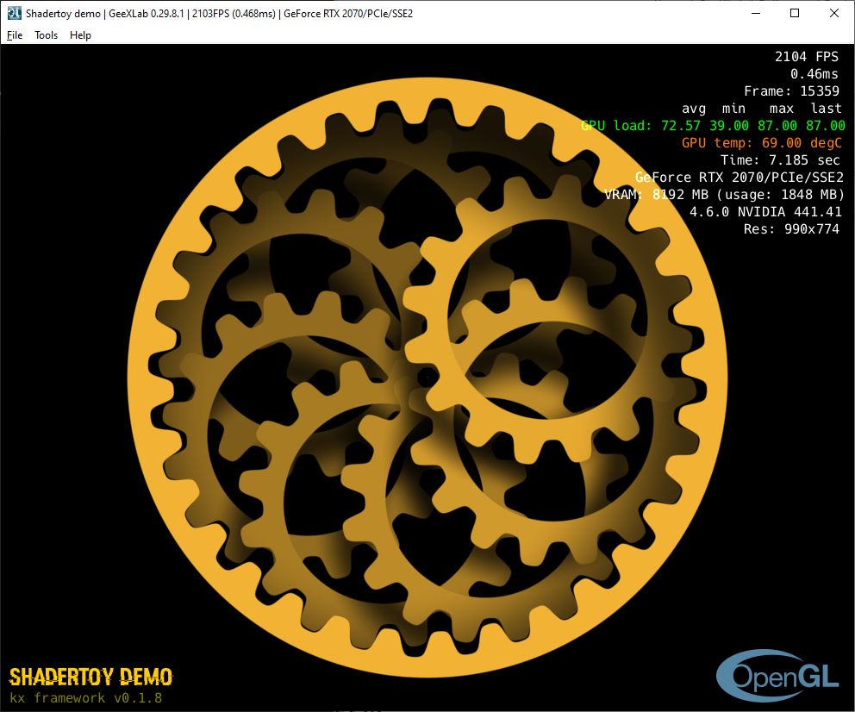Click the GeForce RTX 2070/PCIe/SSE2 overlay text
The height and width of the screenshot is (712, 855).
click(740, 178)
